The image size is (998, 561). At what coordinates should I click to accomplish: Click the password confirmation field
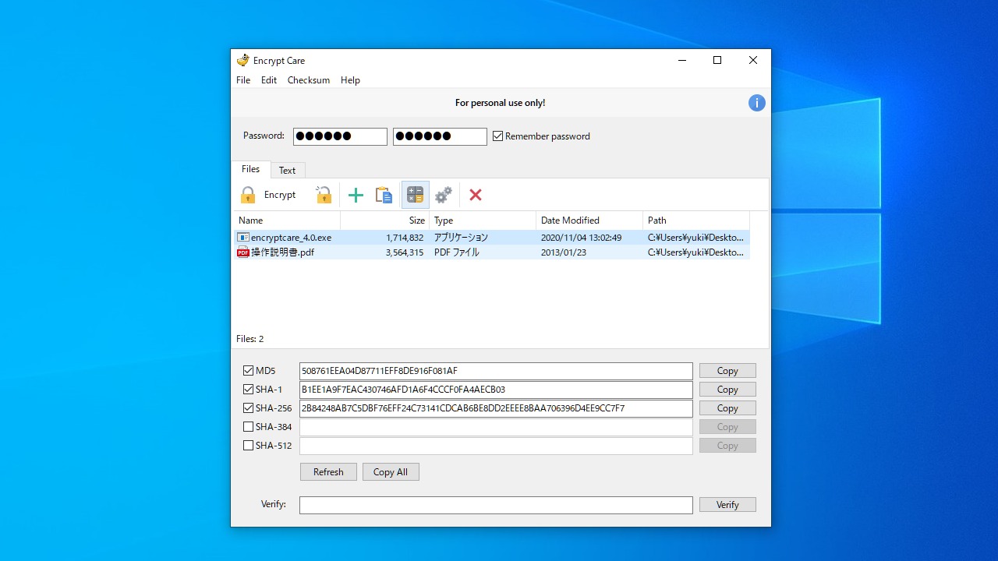click(x=440, y=136)
